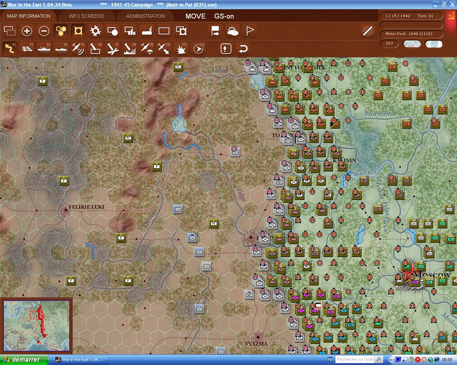Click the pill showing number 10
The image size is (457, 365).
click(x=434, y=44)
